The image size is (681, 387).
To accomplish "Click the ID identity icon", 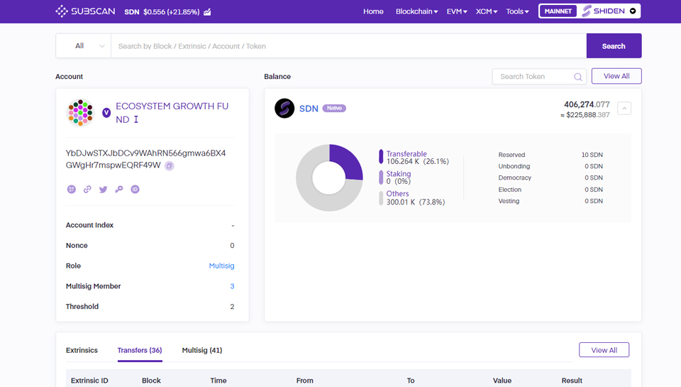I will 135,190.
